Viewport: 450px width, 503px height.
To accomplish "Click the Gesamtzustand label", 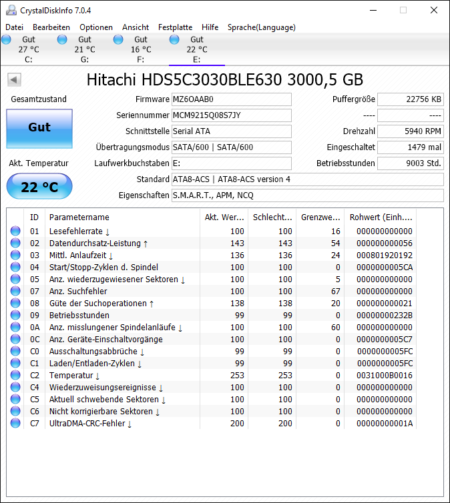I will click(x=39, y=99).
